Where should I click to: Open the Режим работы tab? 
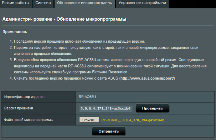coord(16,3)
